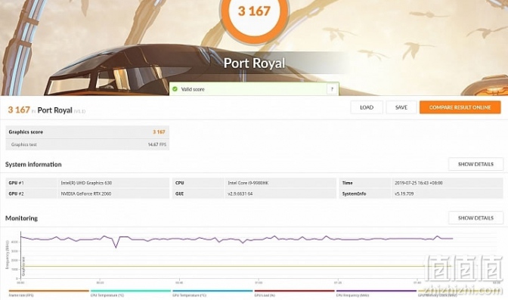This screenshot has height=300, width=508.
Task: Click the Intel UHD Graphics 630 entry
Action: [86, 183]
